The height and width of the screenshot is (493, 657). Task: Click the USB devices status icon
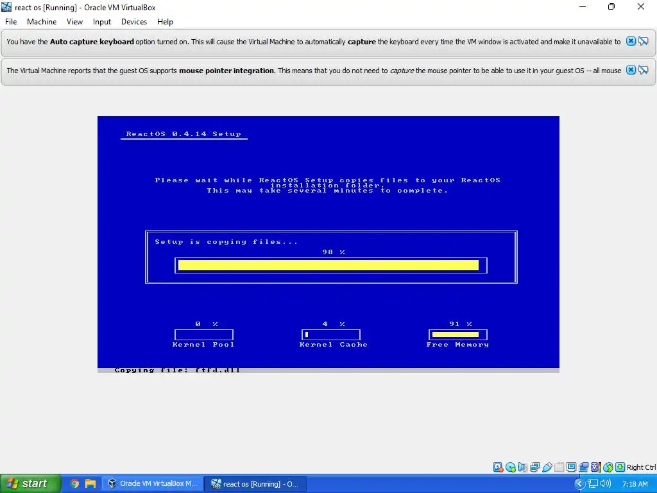(547, 467)
